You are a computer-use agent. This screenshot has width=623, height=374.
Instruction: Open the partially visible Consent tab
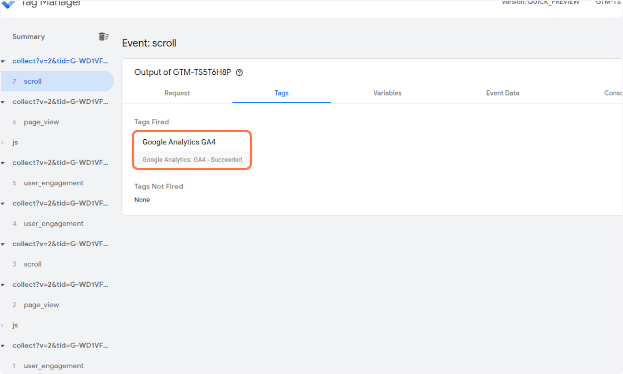pos(613,93)
